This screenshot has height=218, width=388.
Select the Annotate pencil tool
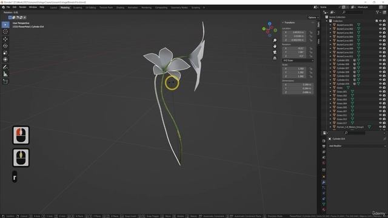[x=5, y=67]
